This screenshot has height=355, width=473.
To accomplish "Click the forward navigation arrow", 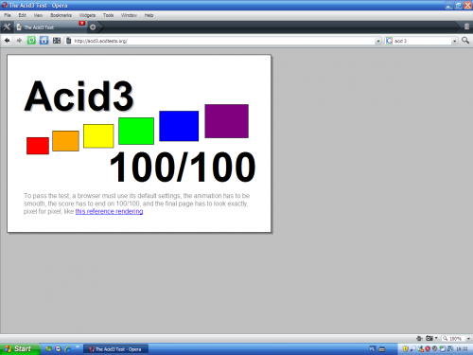I will [19, 41].
